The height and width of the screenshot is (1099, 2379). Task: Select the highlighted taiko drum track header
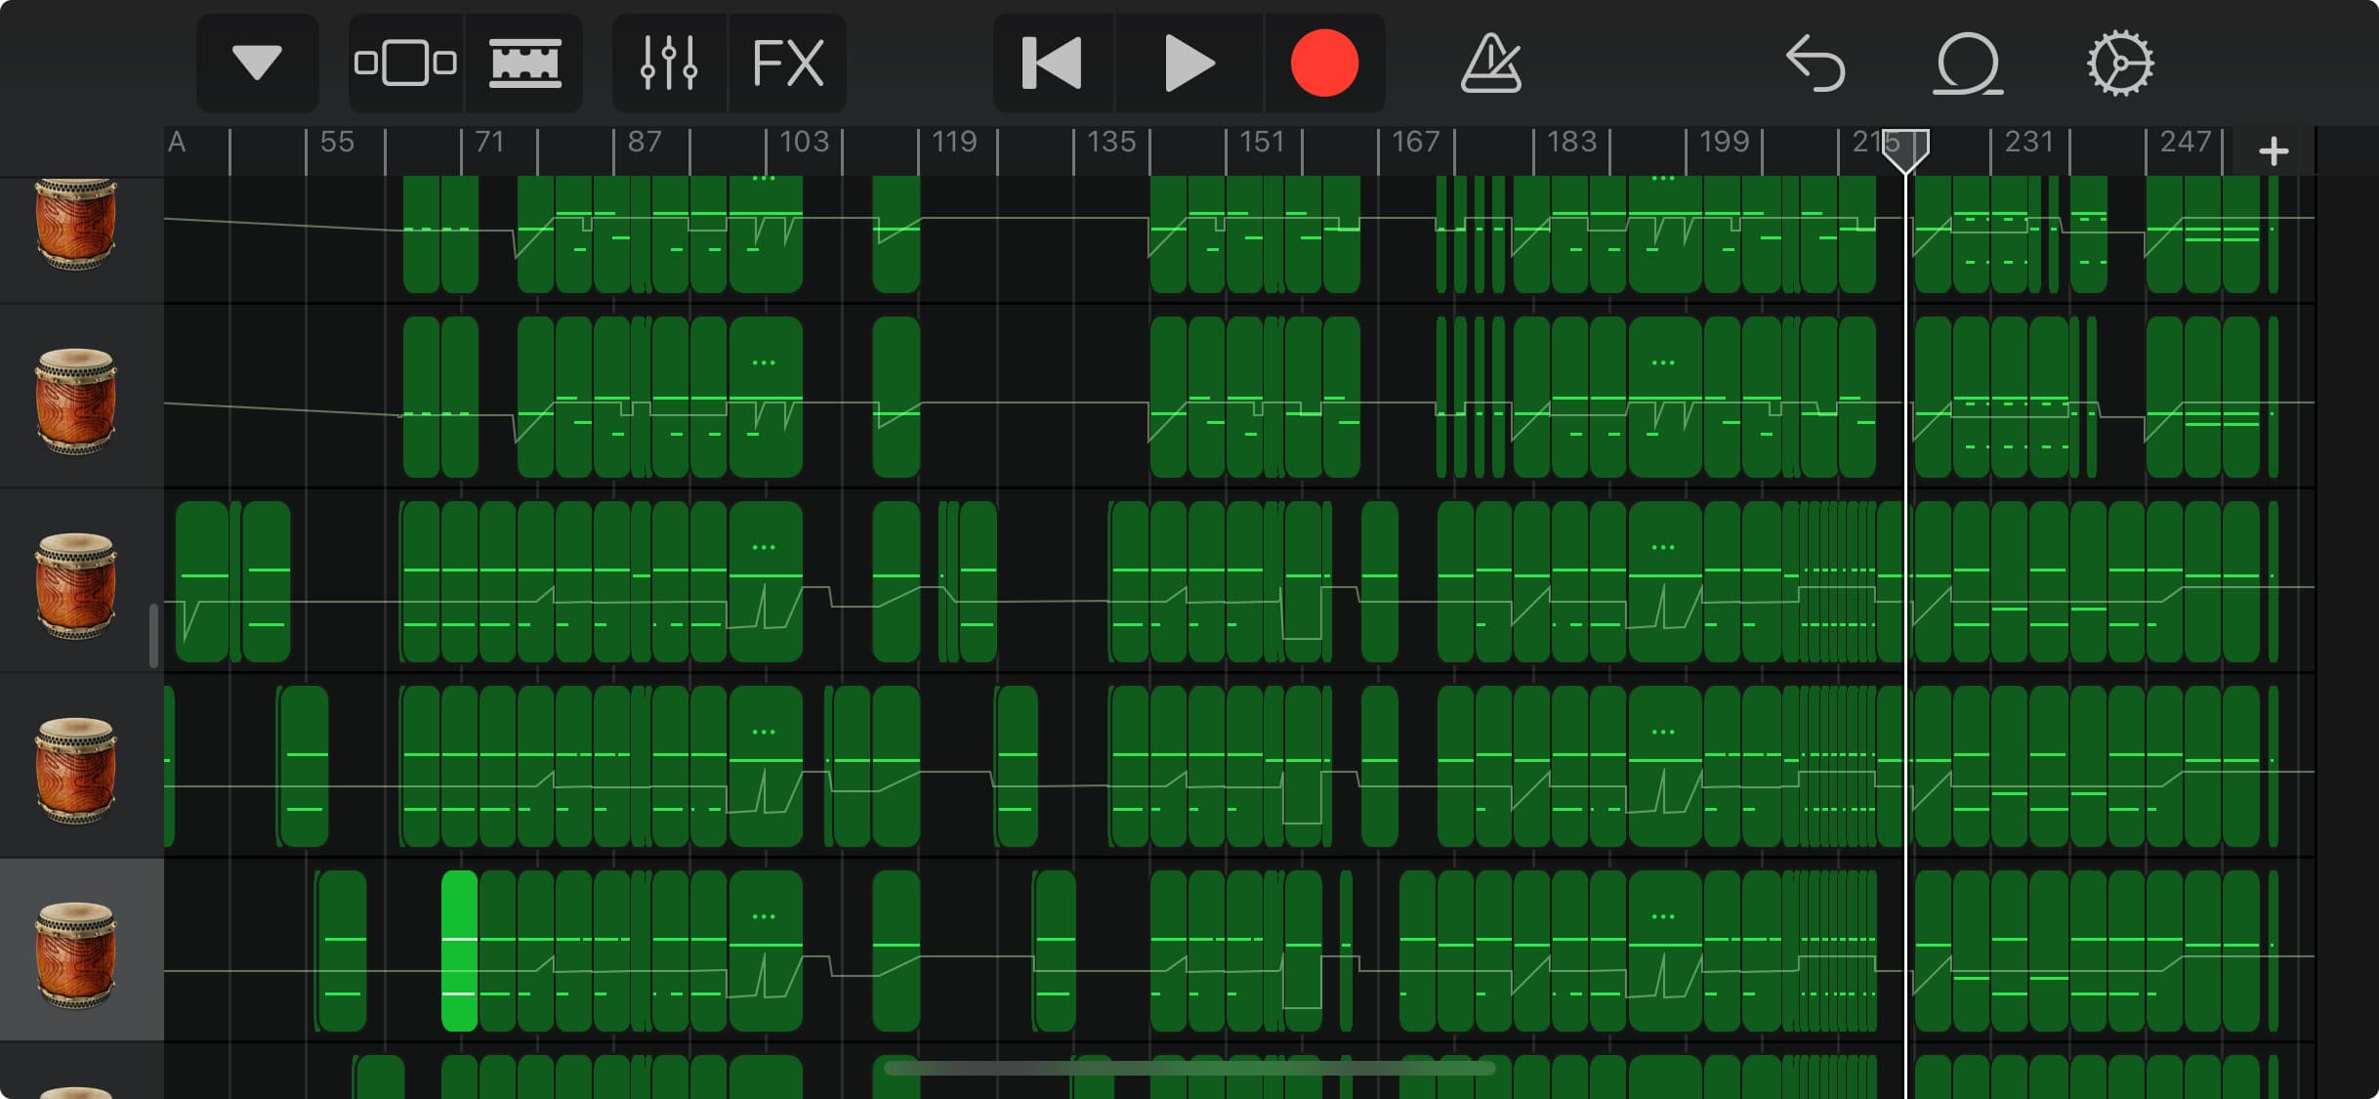(82, 951)
